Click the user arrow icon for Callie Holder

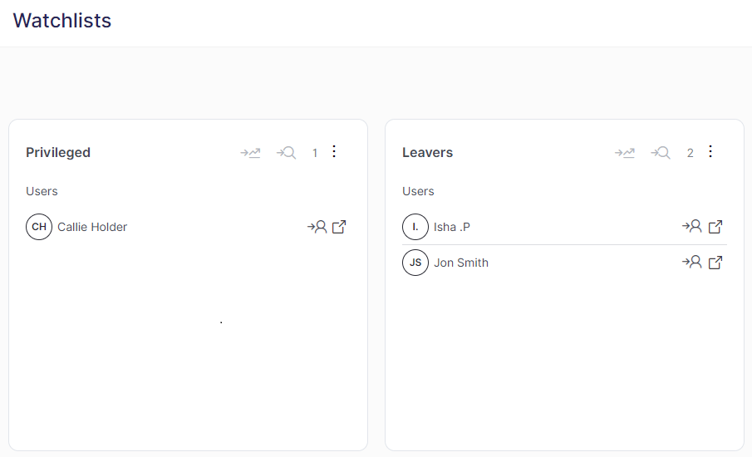coord(317,227)
